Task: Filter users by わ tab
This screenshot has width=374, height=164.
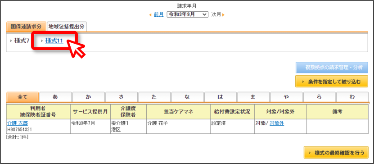Action: pos(352,97)
